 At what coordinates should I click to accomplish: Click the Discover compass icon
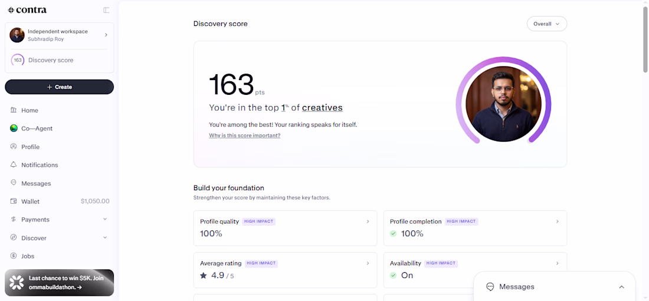(14, 238)
